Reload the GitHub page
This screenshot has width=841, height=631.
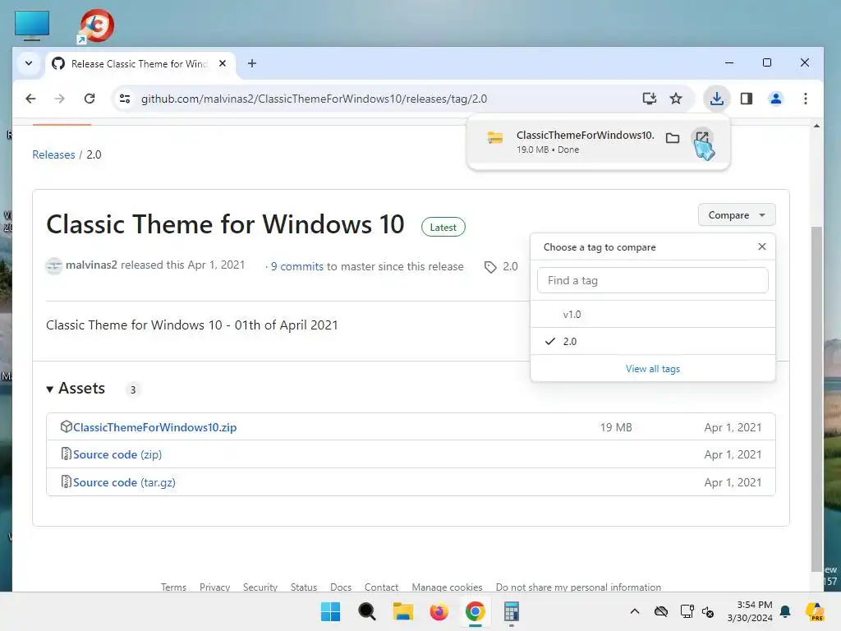pyautogui.click(x=90, y=99)
